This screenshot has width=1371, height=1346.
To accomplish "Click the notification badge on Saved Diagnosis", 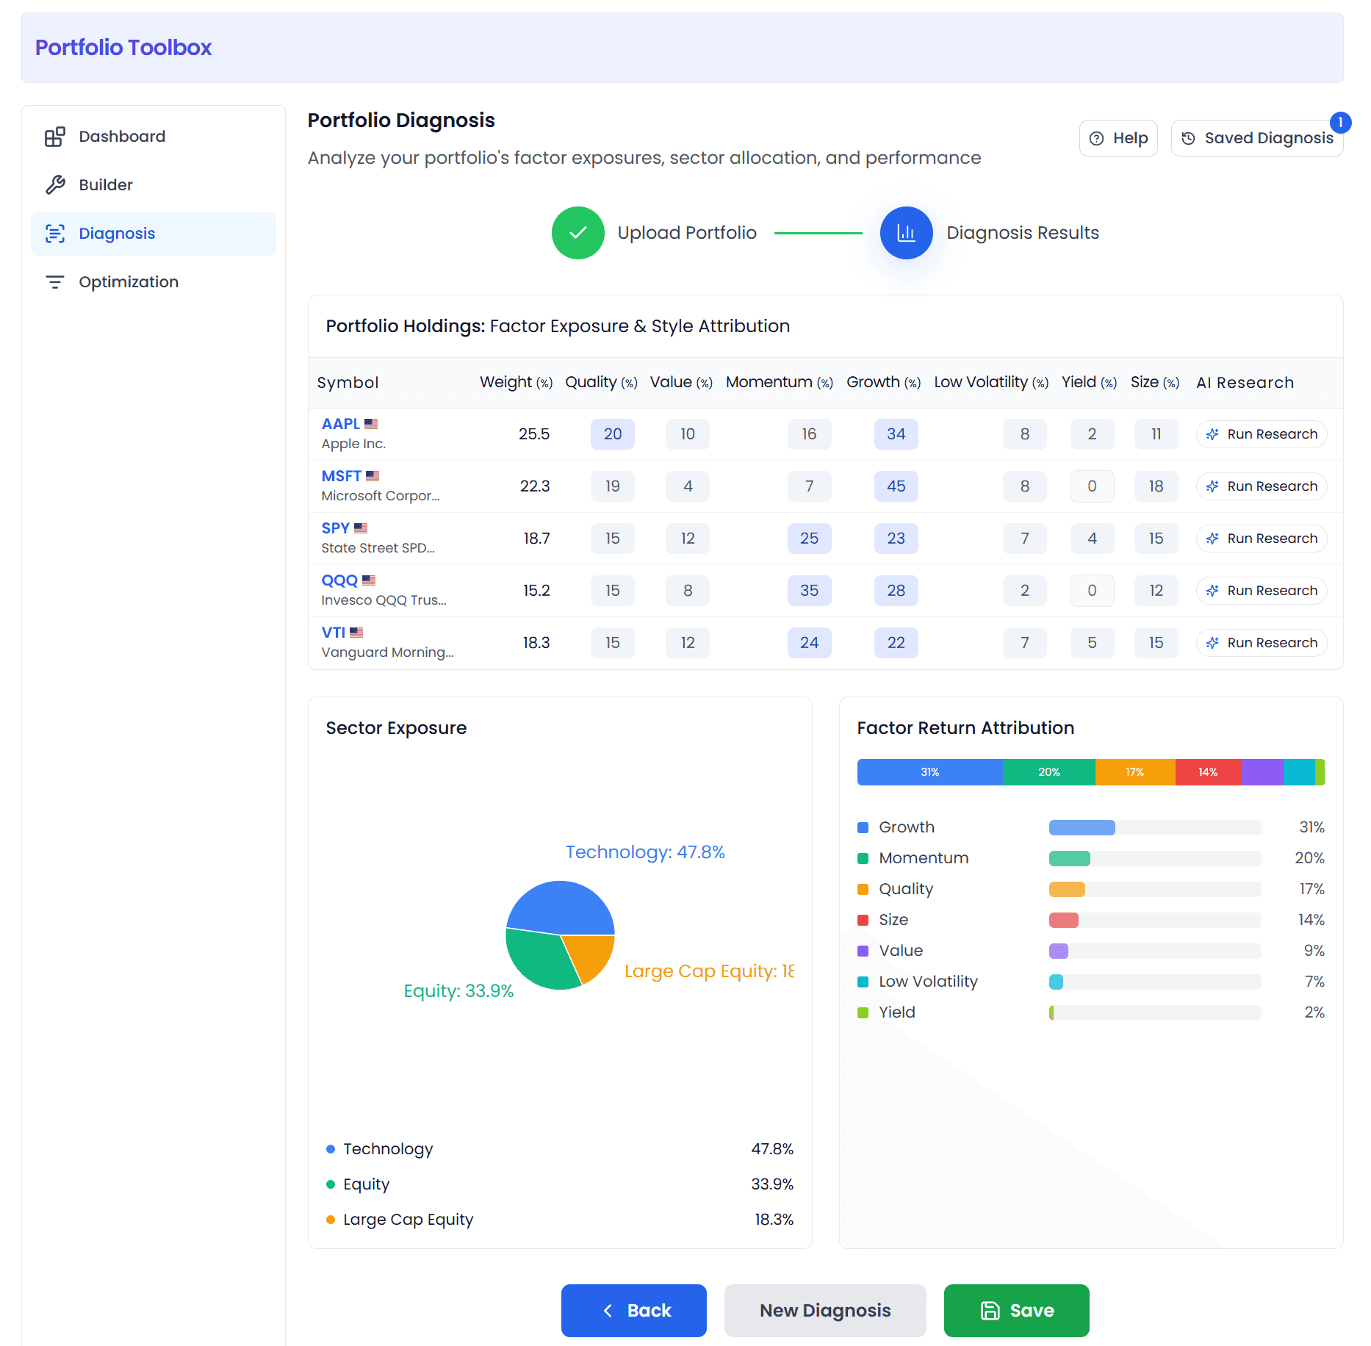I will [1340, 123].
